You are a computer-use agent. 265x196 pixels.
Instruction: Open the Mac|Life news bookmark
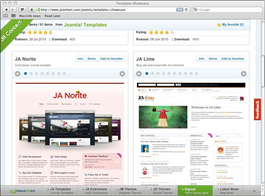30,16
